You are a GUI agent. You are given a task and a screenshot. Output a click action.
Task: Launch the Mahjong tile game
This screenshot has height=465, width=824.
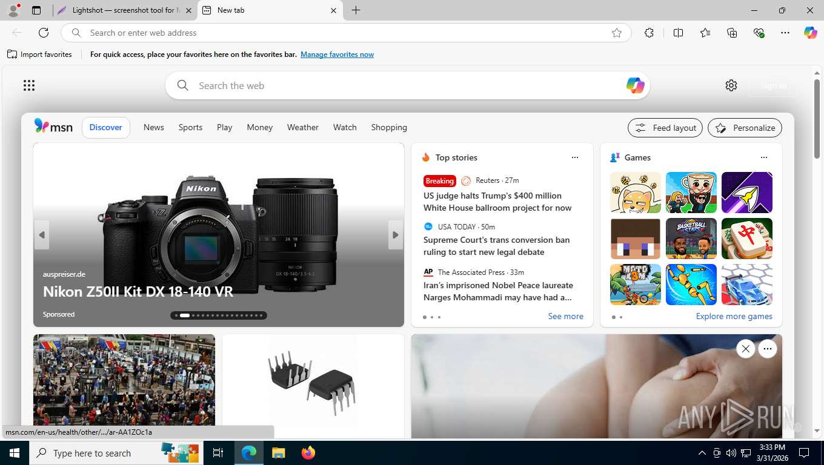pyautogui.click(x=747, y=239)
